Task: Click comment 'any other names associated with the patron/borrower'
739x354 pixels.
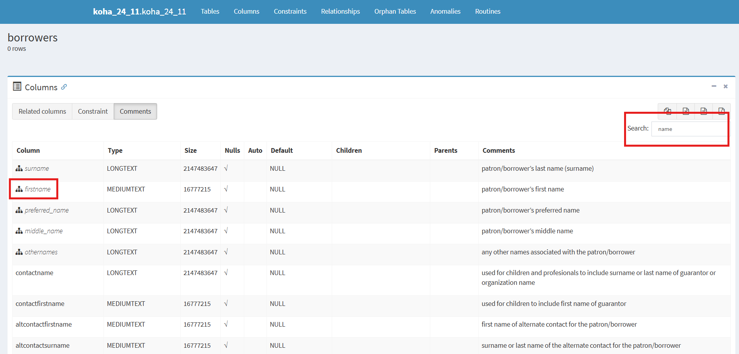Action: 558,252
